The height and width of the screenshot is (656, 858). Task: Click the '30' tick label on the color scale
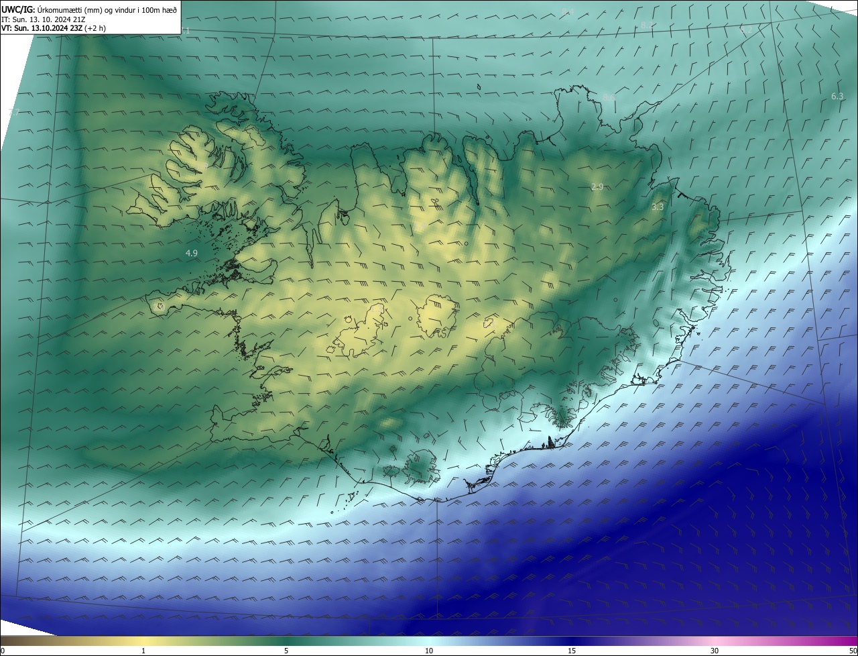click(x=715, y=651)
